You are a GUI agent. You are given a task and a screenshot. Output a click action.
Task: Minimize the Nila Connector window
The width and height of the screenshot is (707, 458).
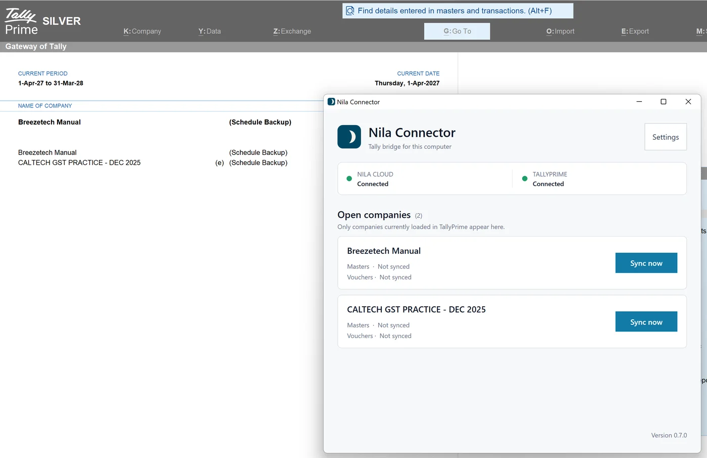(x=639, y=102)
